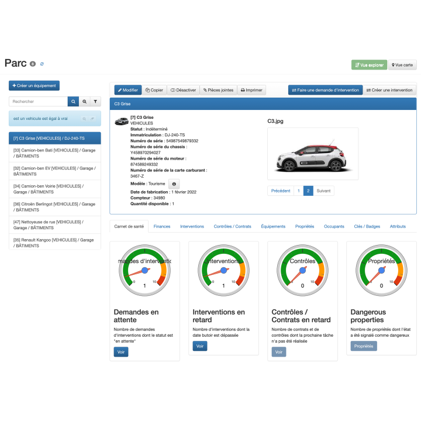Remove the vehicle filter with eraser icon
421x421 pixels.
click(92, 119)
